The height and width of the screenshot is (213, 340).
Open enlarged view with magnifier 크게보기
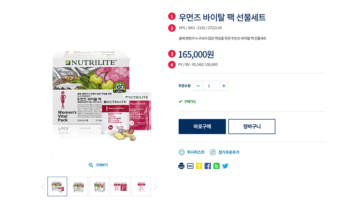(98, 165)
